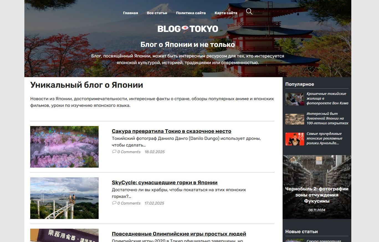The width and height of the screenshot is (379, 242).
Task: Open Карта сайта menu item
Action: point(226,13)
